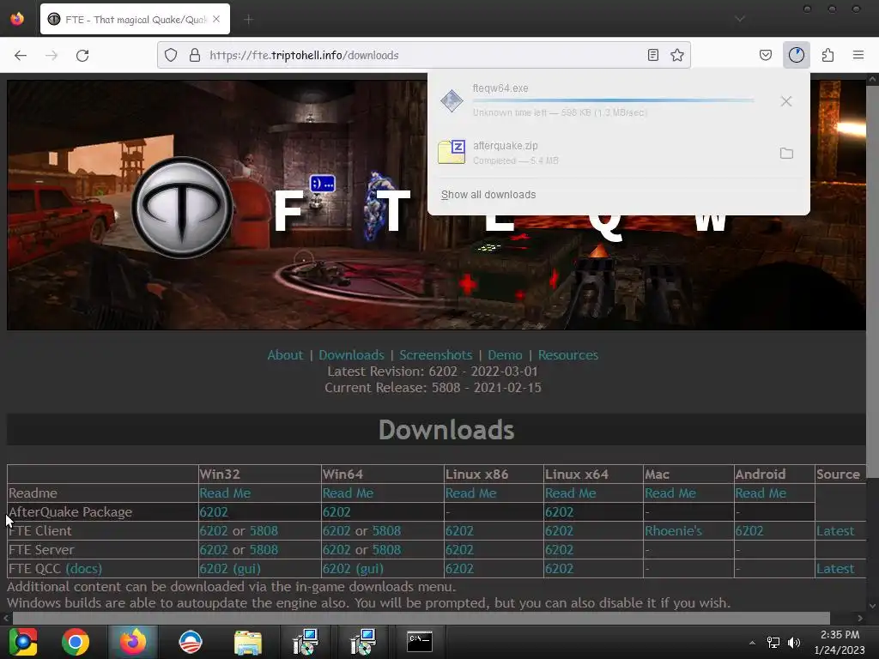Save page to Pocket icon

(x=766, y=55)
